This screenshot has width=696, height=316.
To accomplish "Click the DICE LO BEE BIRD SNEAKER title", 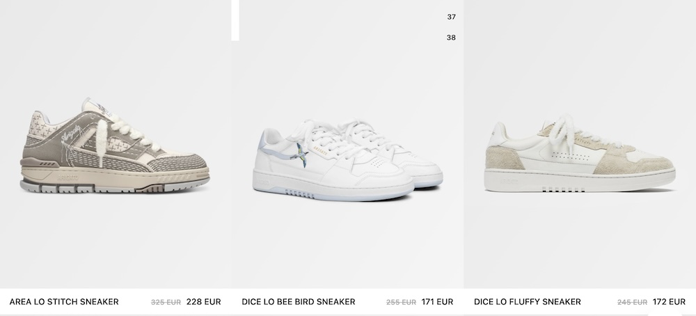I will [299, 302].
